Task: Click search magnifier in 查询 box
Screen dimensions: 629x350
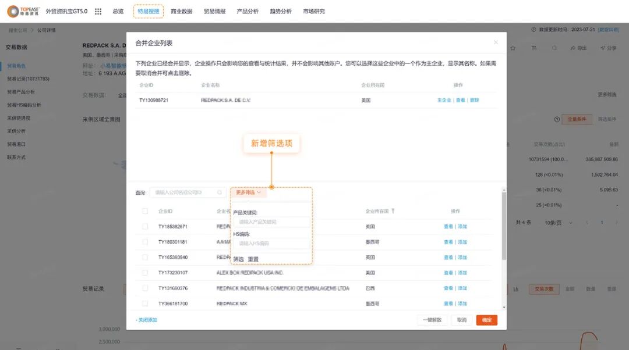Action: tap(220, 192)
